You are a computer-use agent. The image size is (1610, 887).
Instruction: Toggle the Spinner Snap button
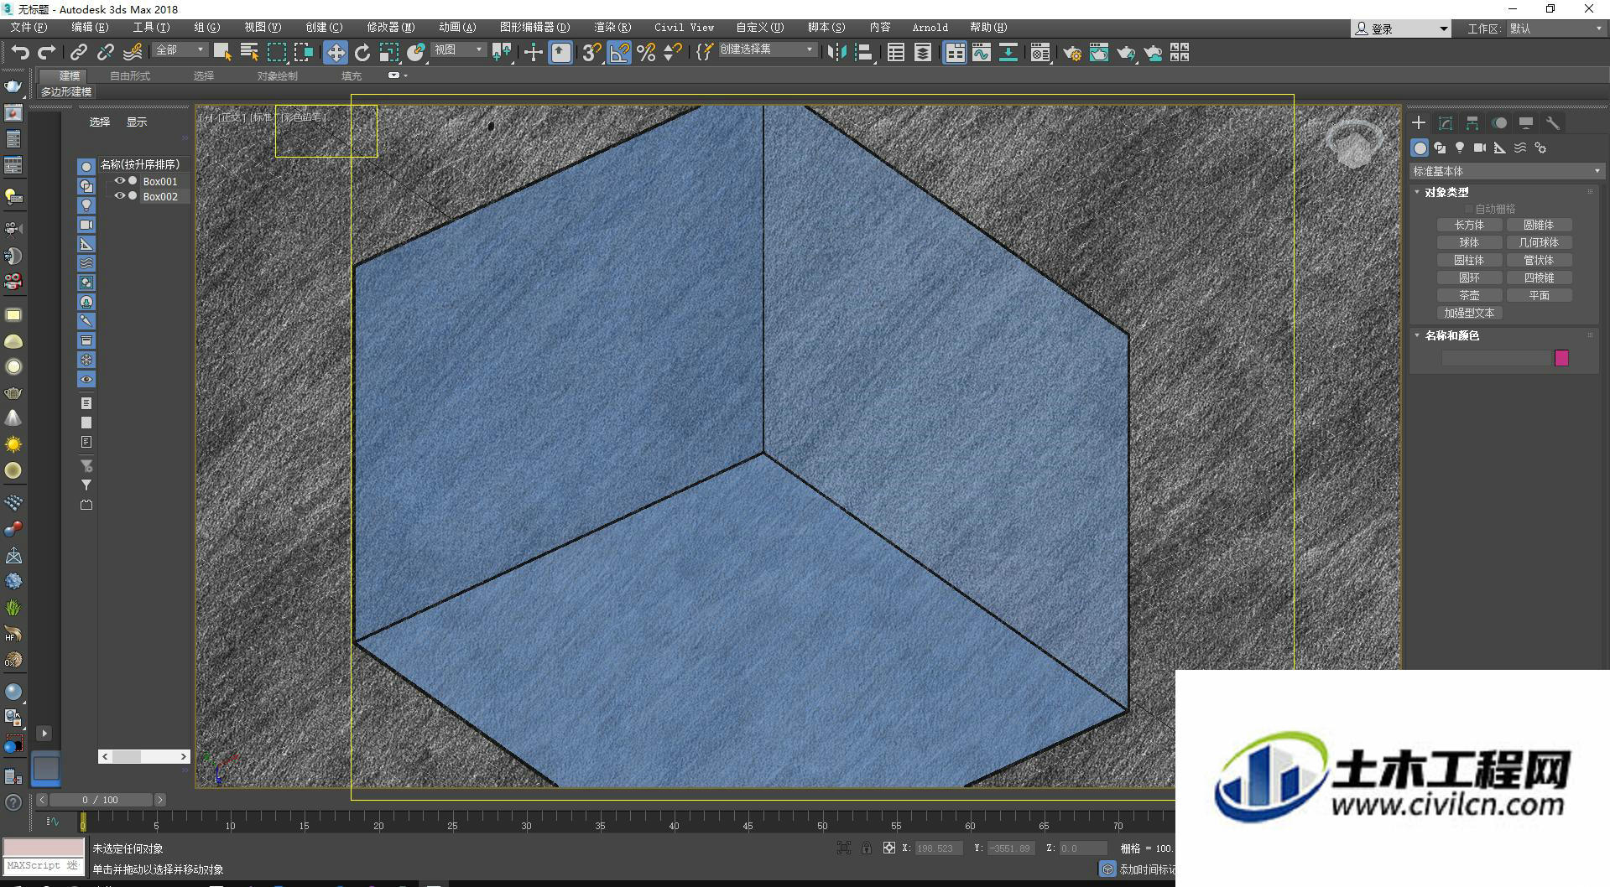tap(673, 53)
